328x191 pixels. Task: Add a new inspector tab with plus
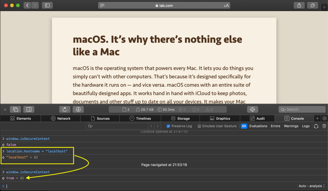(x=317, y=118)
